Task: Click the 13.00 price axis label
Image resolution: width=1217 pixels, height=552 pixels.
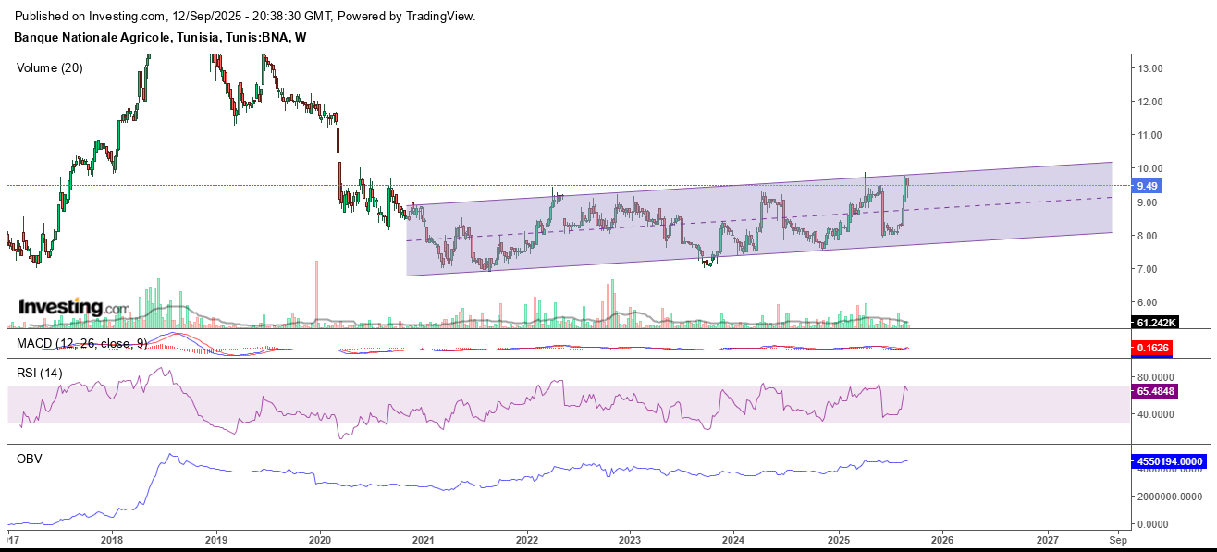Action: 1150,68
